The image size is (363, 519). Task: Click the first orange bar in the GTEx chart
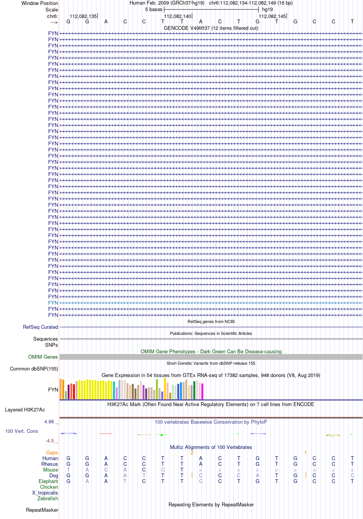pos(61,389)
